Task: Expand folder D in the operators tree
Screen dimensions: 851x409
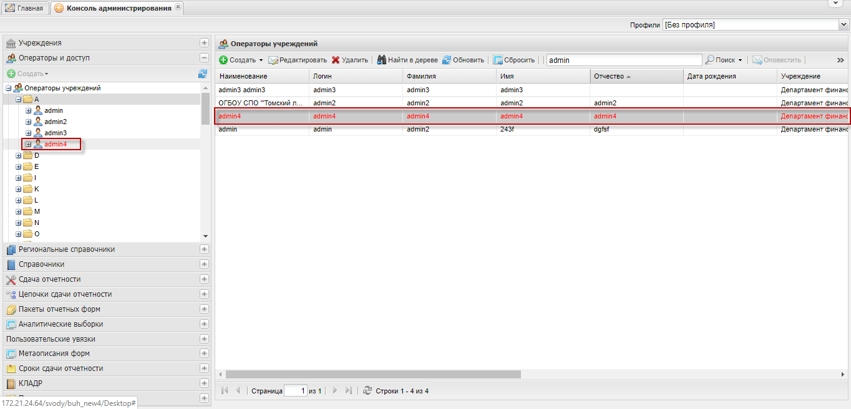Action: pyautogui.click(x=19, y=156)
